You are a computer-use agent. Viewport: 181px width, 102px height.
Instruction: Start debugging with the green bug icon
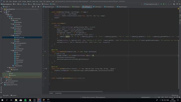click(163, 4)
